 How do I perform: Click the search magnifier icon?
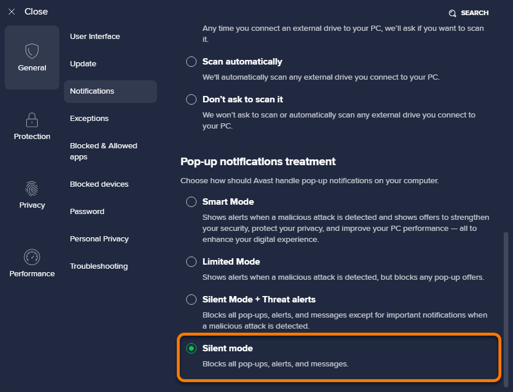pos(453,13)
